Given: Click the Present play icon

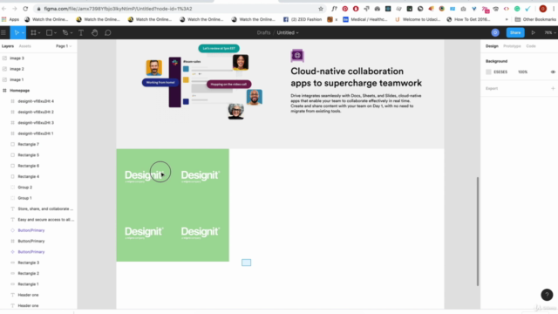Looking at the screenshot, I should point(533,33).
